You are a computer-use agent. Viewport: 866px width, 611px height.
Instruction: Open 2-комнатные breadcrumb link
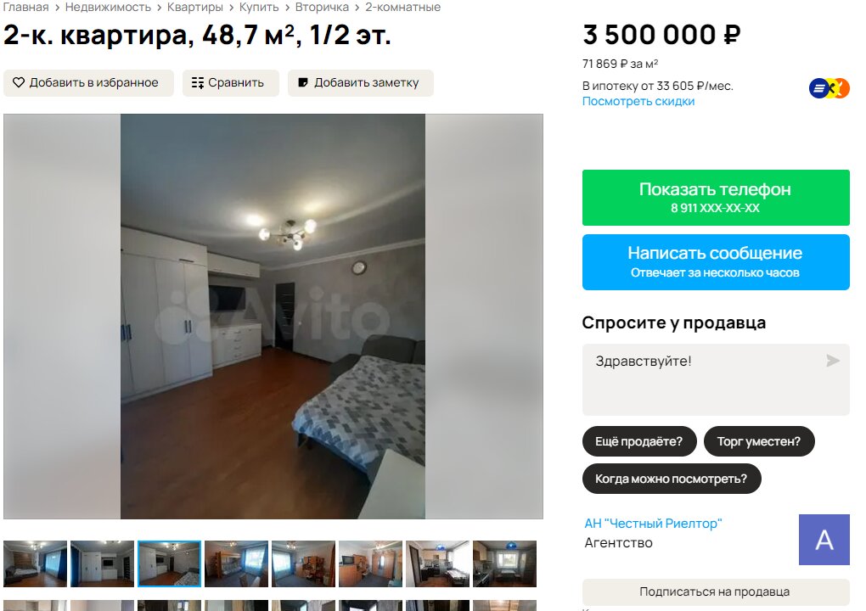[x=402, y=7]
